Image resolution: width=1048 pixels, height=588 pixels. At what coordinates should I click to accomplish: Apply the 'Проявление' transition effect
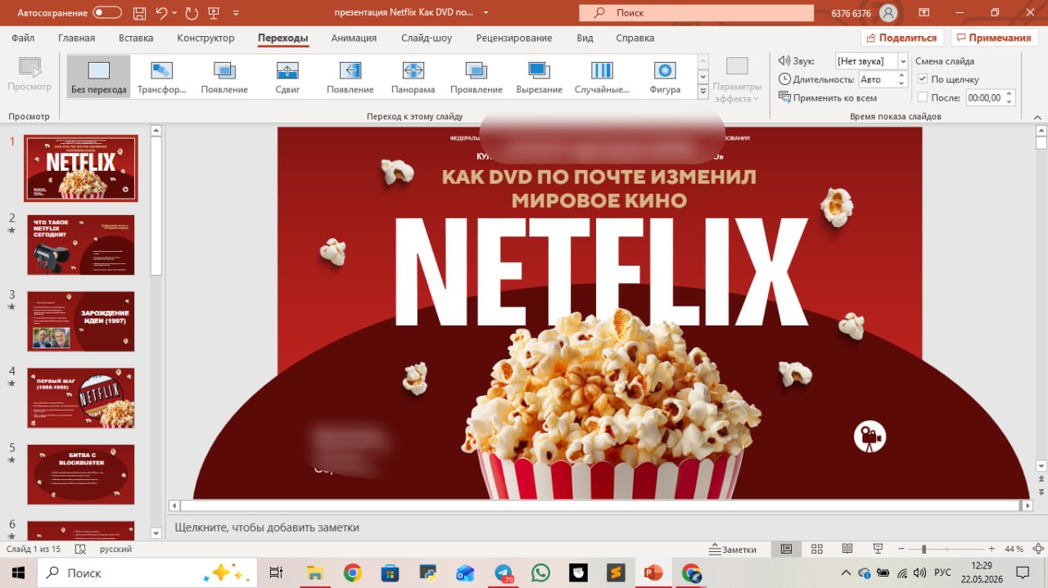(x=476, y=76)
